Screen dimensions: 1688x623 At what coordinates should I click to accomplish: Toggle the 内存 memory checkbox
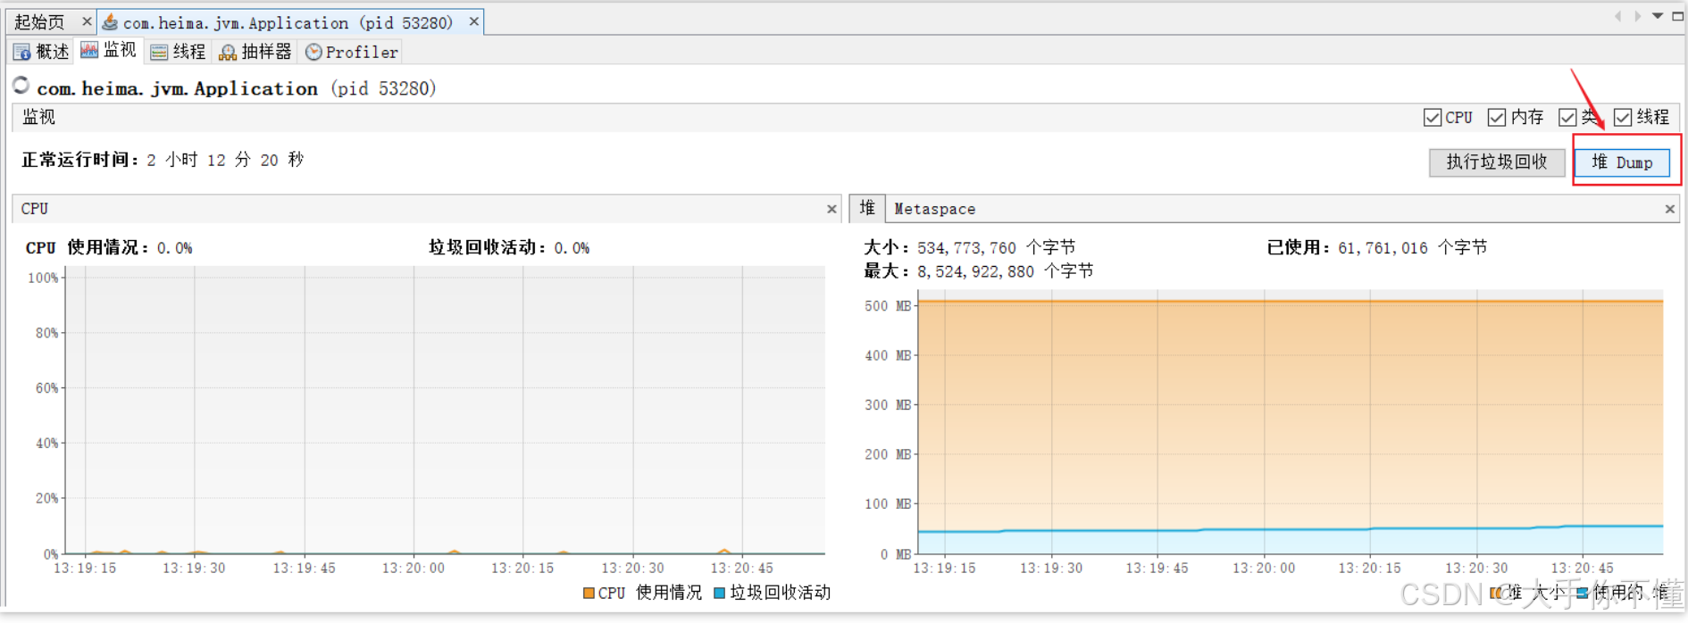(x=1497, y=118)
